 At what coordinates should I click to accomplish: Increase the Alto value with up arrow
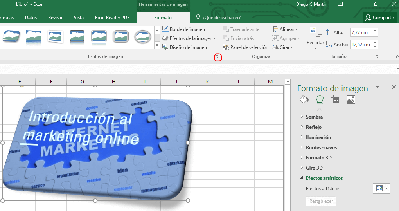coord(376,31)
